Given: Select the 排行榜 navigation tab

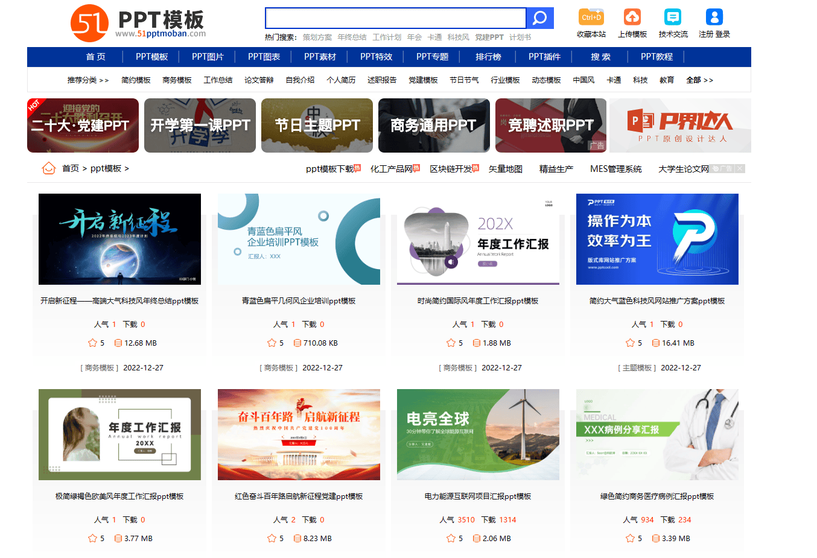Looking at the screenshot, I should click(x=488, y=57).
